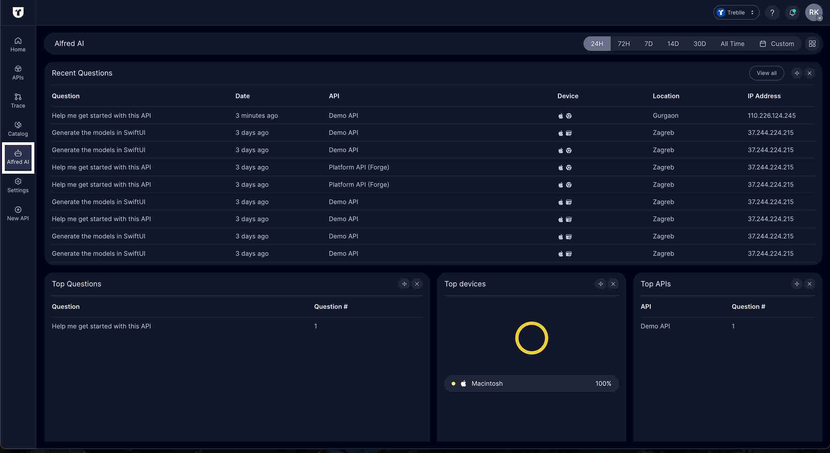
Task: Open the Alfred AI section in sidebar
Action: click(18, 157)
